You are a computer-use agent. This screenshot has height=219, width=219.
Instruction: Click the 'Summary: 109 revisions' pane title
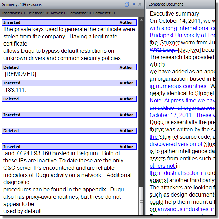22,4
